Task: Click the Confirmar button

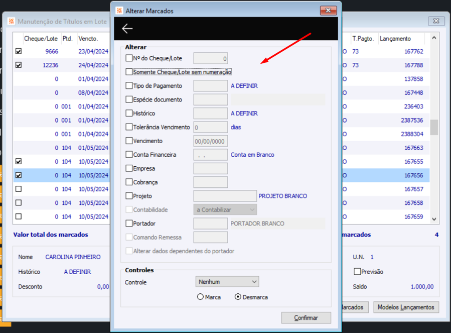Action: [x=306, y=318]
